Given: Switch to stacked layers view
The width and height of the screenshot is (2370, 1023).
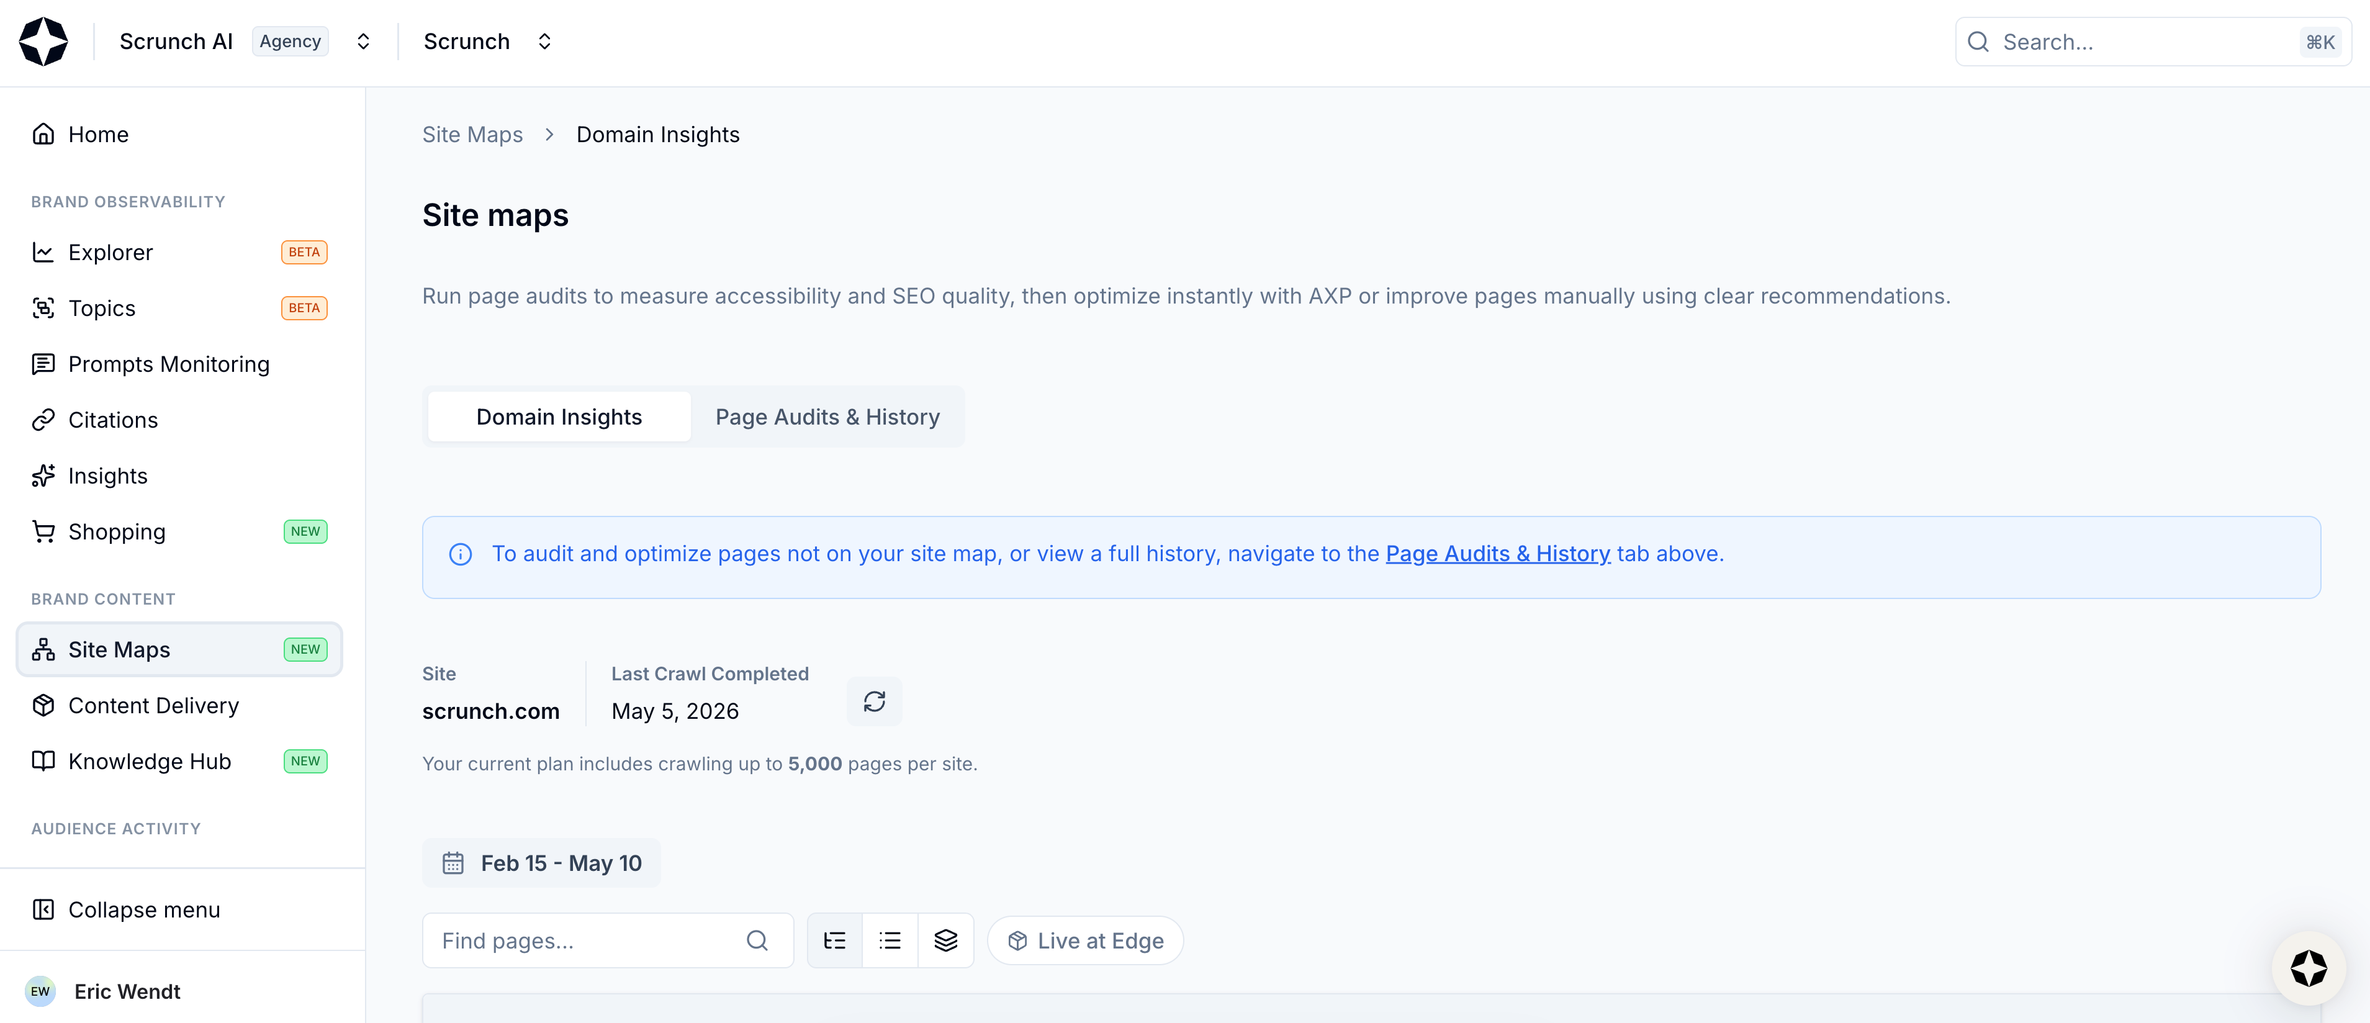Looking at the screenshot, I should [946, 940].
